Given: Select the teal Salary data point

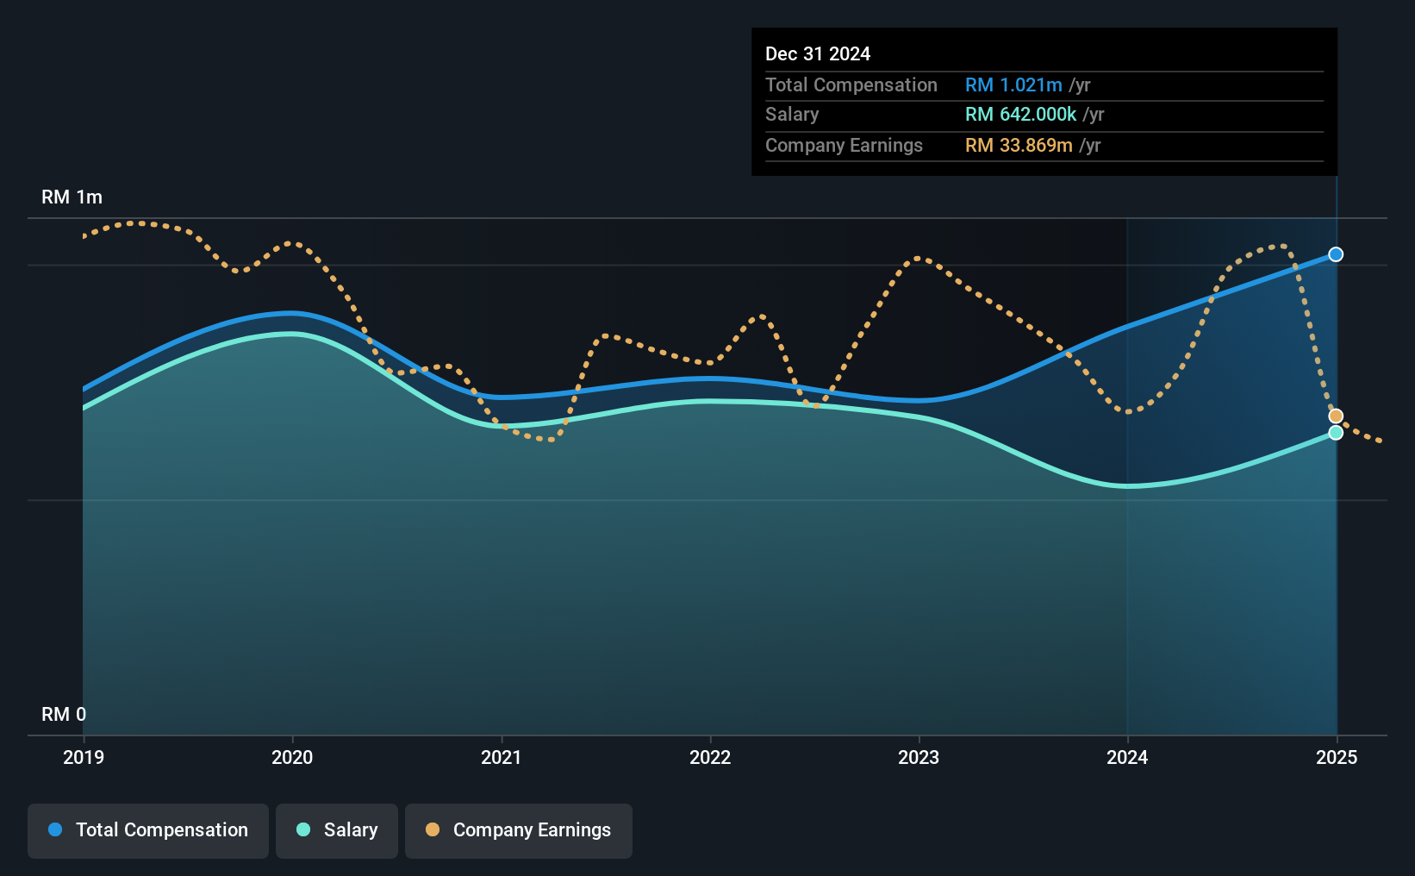Looking at the screenshot, I should pyautogui.click(x=1336, y=433).
